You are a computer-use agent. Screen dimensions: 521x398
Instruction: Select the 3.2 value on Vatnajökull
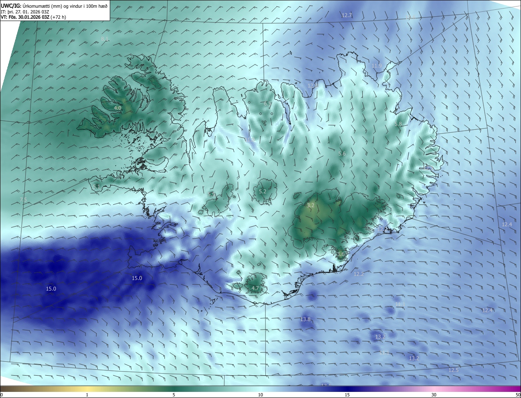click(x=311, y=205)
